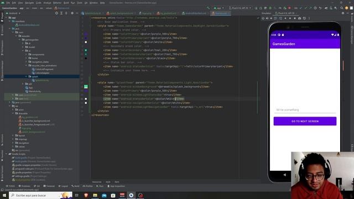
Task: Click the Stop red square icon
Action: 290,8
